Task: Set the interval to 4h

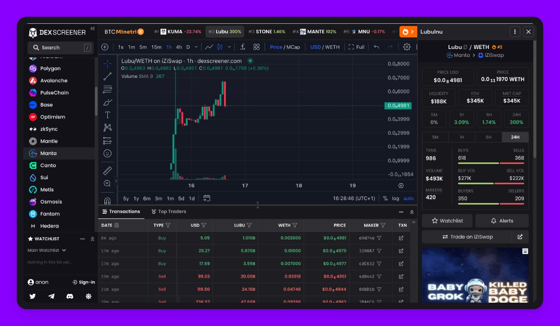Action: coord(179,47)
